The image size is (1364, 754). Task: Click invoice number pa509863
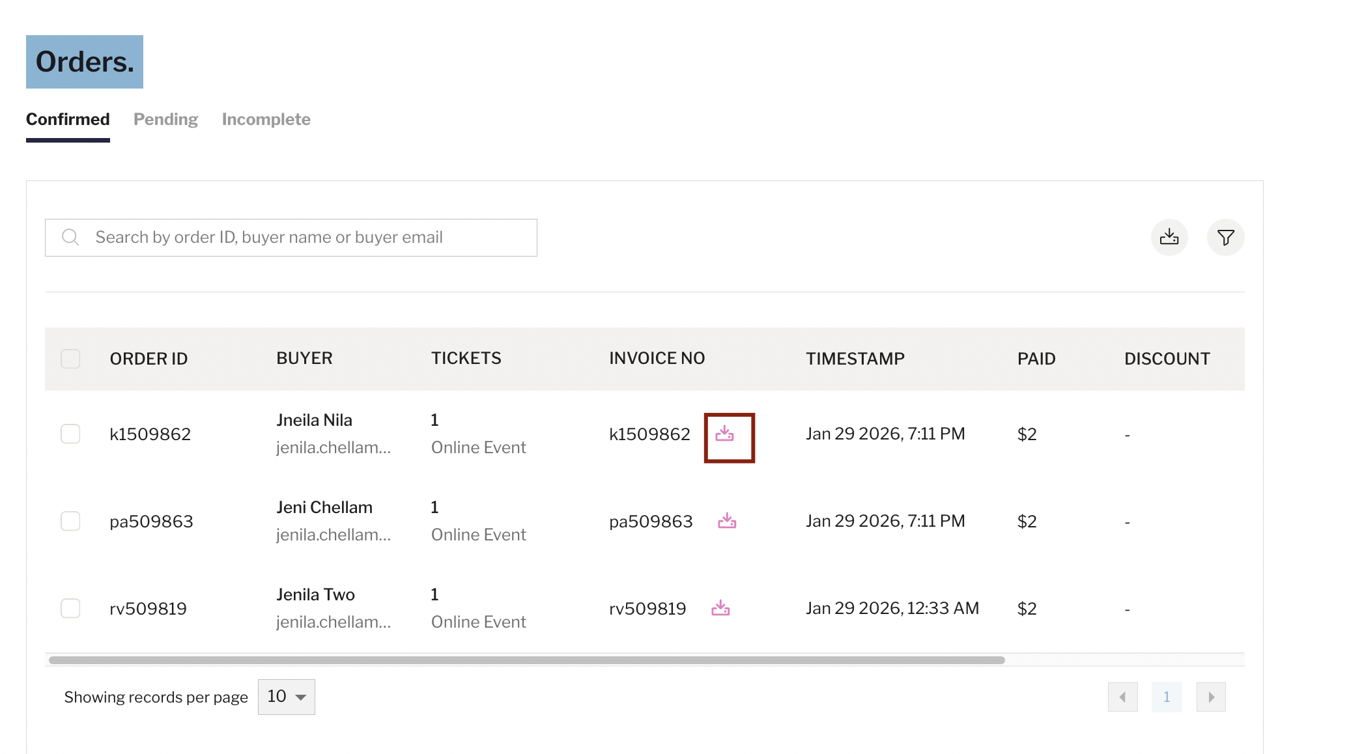tap(651, 522)
